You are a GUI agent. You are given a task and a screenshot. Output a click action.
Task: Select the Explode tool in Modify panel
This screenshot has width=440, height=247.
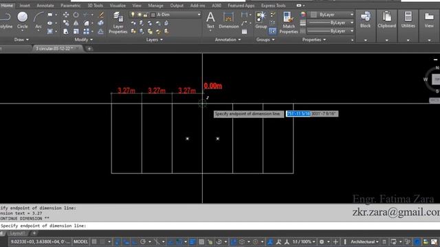[101, 23]
